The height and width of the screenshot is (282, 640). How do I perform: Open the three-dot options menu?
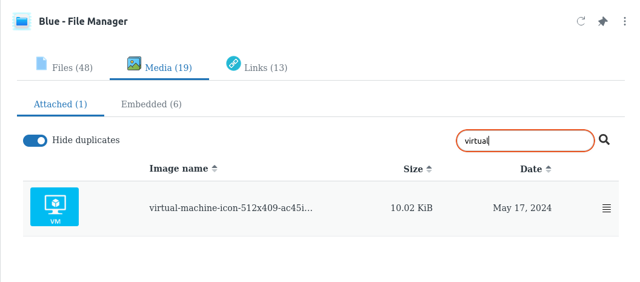tap(625, 21)
